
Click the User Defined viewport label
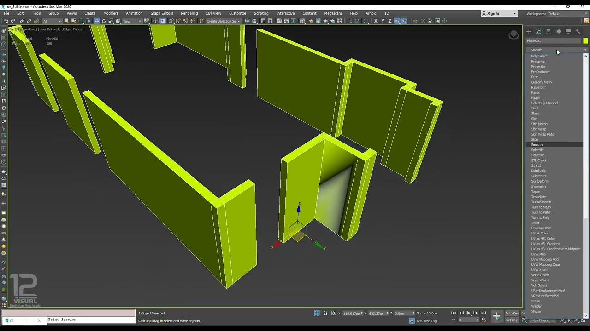click(x=48, y=29)
